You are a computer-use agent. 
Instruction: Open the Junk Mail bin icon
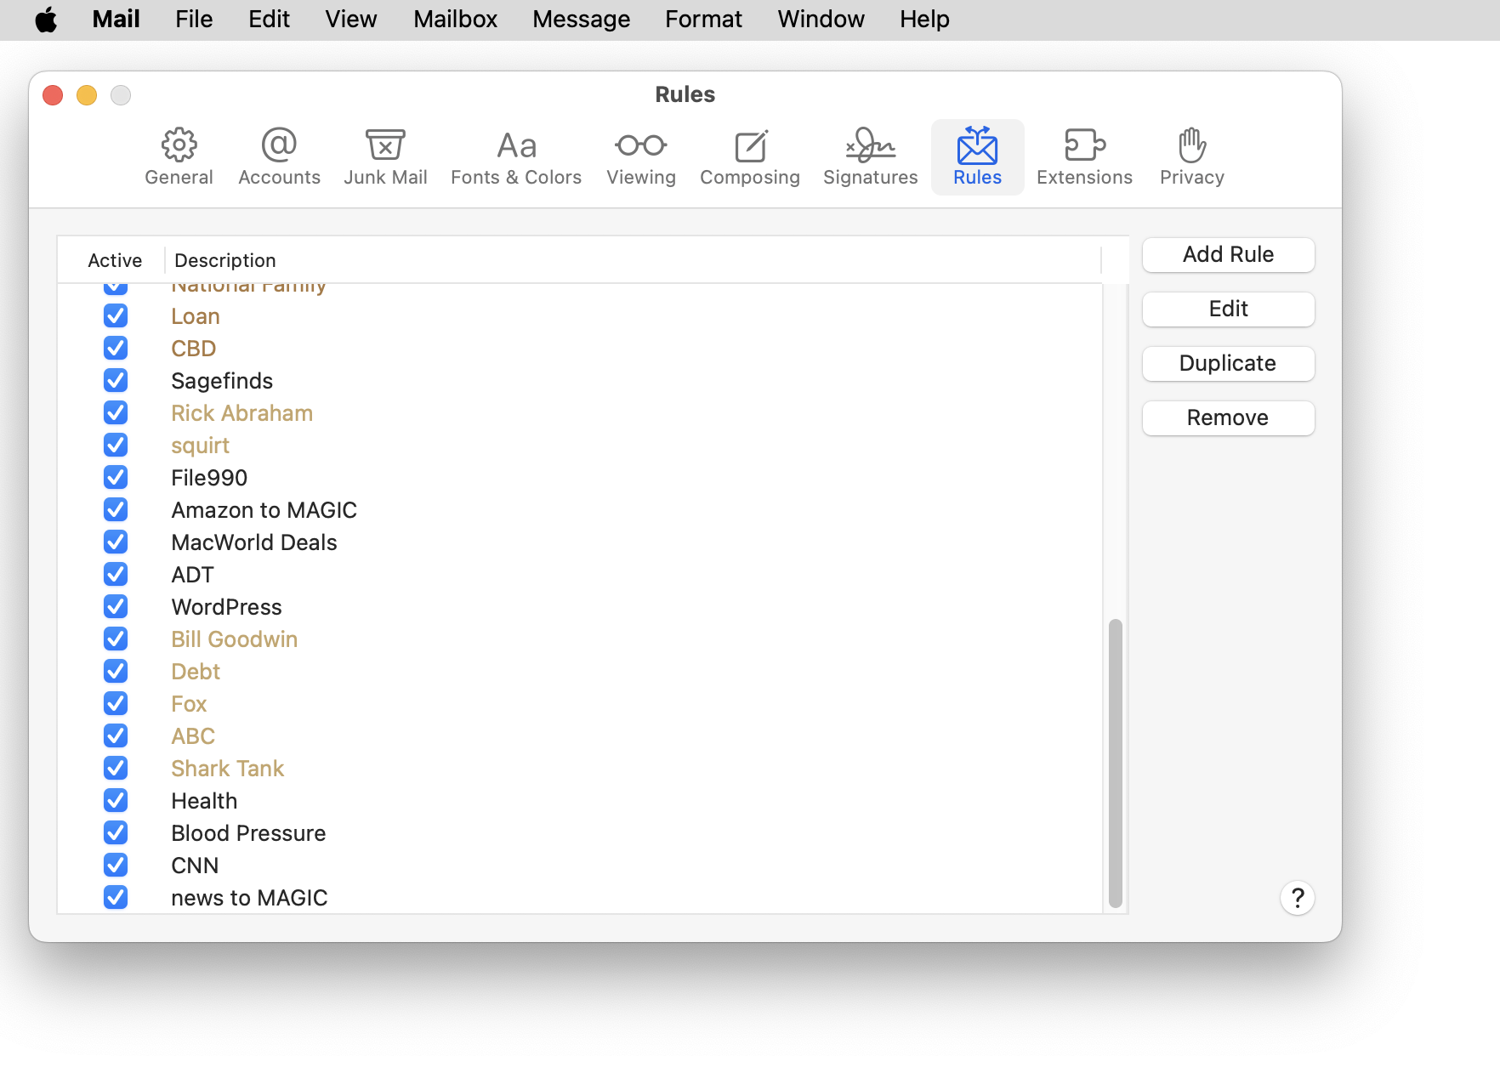click(x=385, y=157)
